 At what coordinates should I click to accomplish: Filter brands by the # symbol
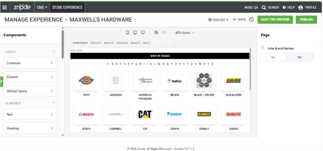tap(108, 64)
